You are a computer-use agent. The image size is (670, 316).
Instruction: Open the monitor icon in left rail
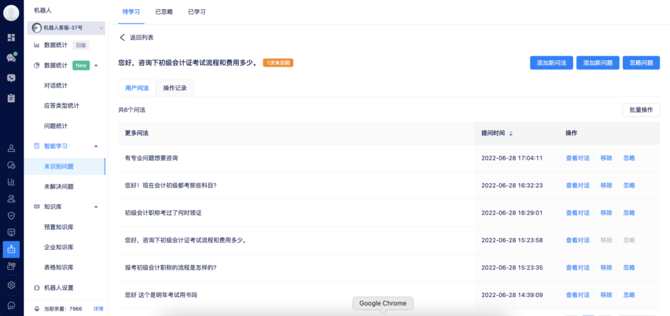tap(12, 232)
